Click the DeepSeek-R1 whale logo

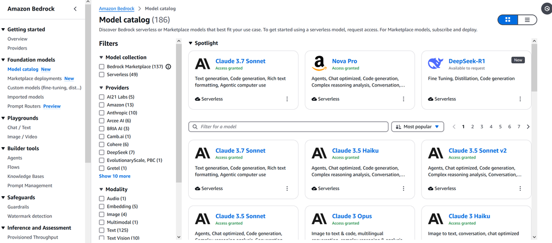coord(436,64)
